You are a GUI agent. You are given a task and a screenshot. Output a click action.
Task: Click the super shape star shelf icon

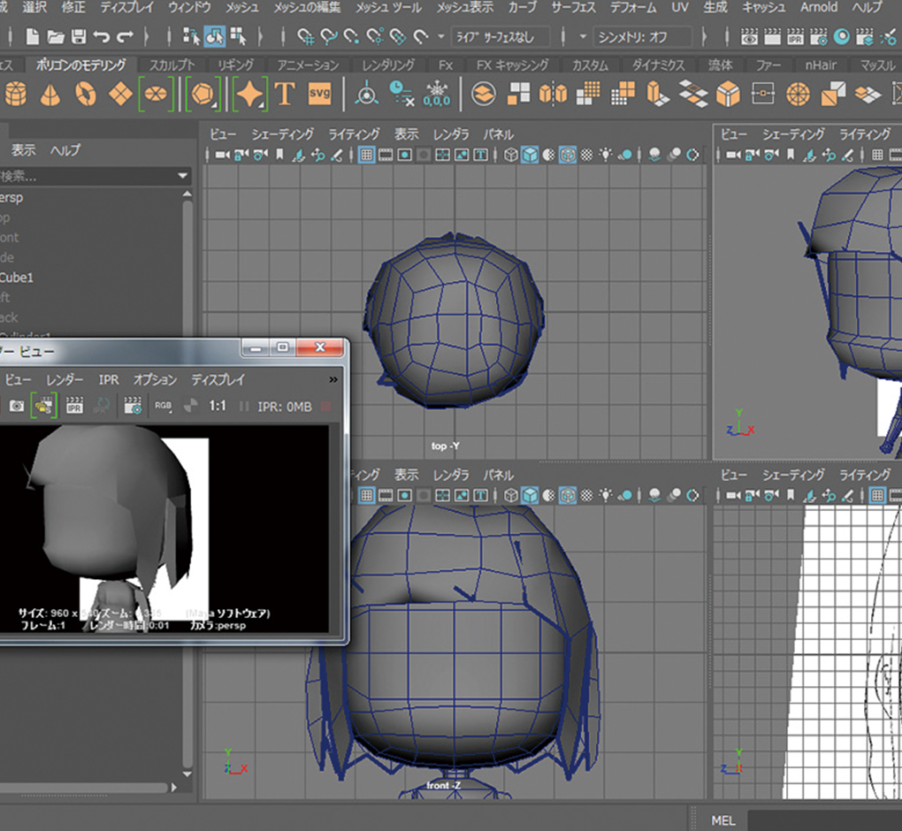click(x=249, y=94)
